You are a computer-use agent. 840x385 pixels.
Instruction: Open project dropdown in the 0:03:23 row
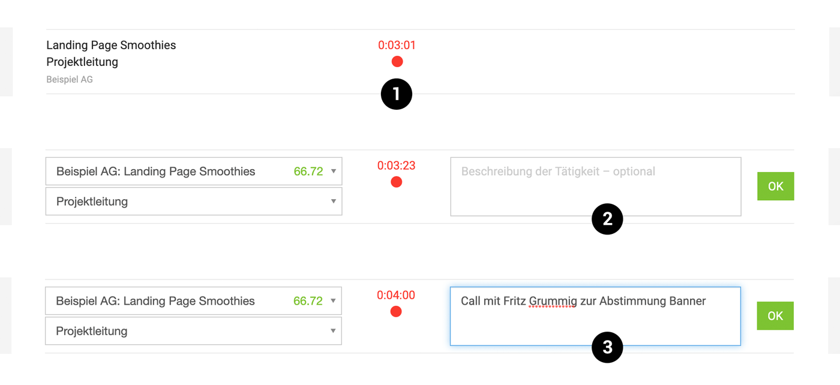pyautogui.click(x=193, y=172)
